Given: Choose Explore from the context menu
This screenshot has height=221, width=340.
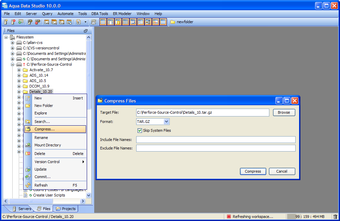Looking at the screenshot, I should 55,113.
